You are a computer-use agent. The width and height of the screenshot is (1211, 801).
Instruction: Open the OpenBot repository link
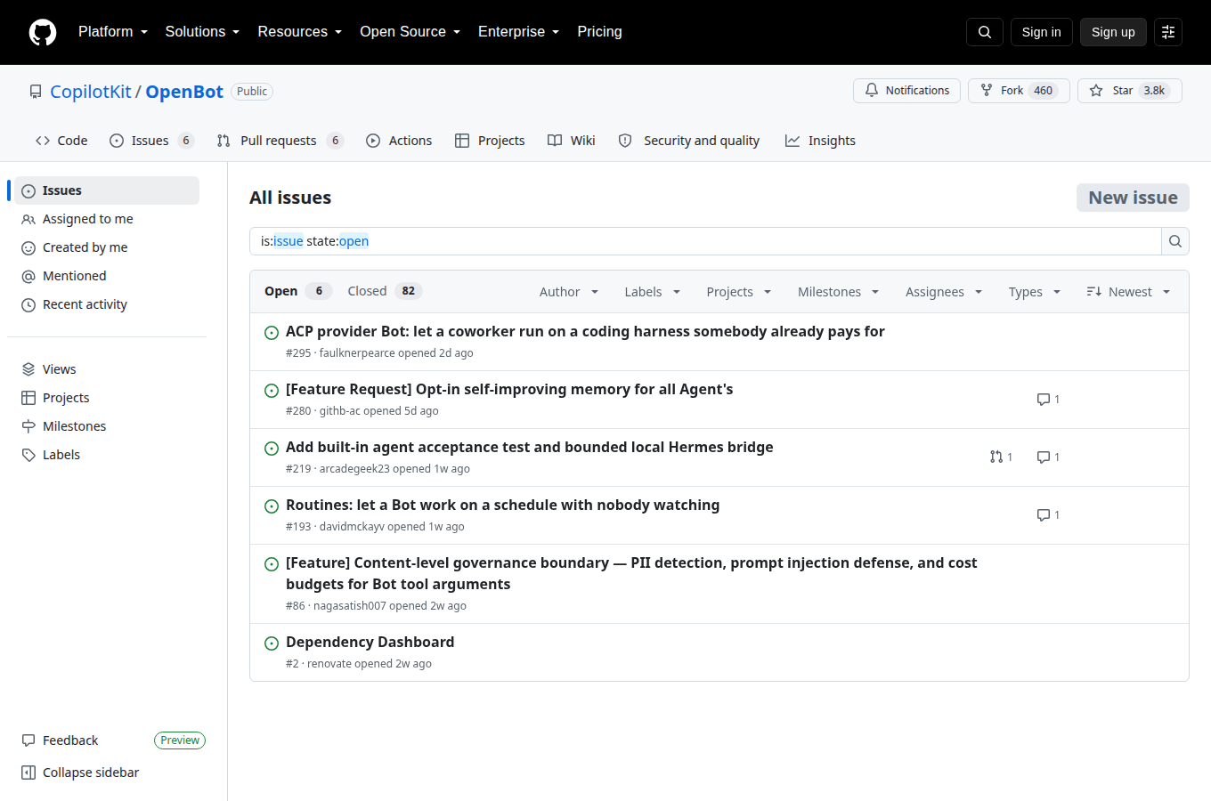pyautogui.click(x=184, y=92)
